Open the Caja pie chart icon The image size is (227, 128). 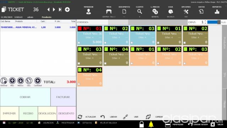[171, 12]
